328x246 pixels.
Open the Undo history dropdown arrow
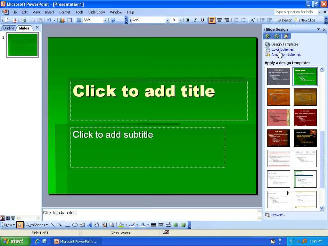pyautogui.click(x=54, y=20)
